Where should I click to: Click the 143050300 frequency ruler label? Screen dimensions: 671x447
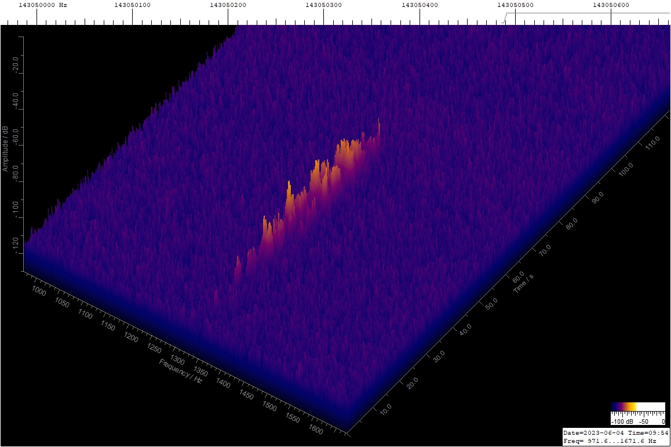(323, 5)
